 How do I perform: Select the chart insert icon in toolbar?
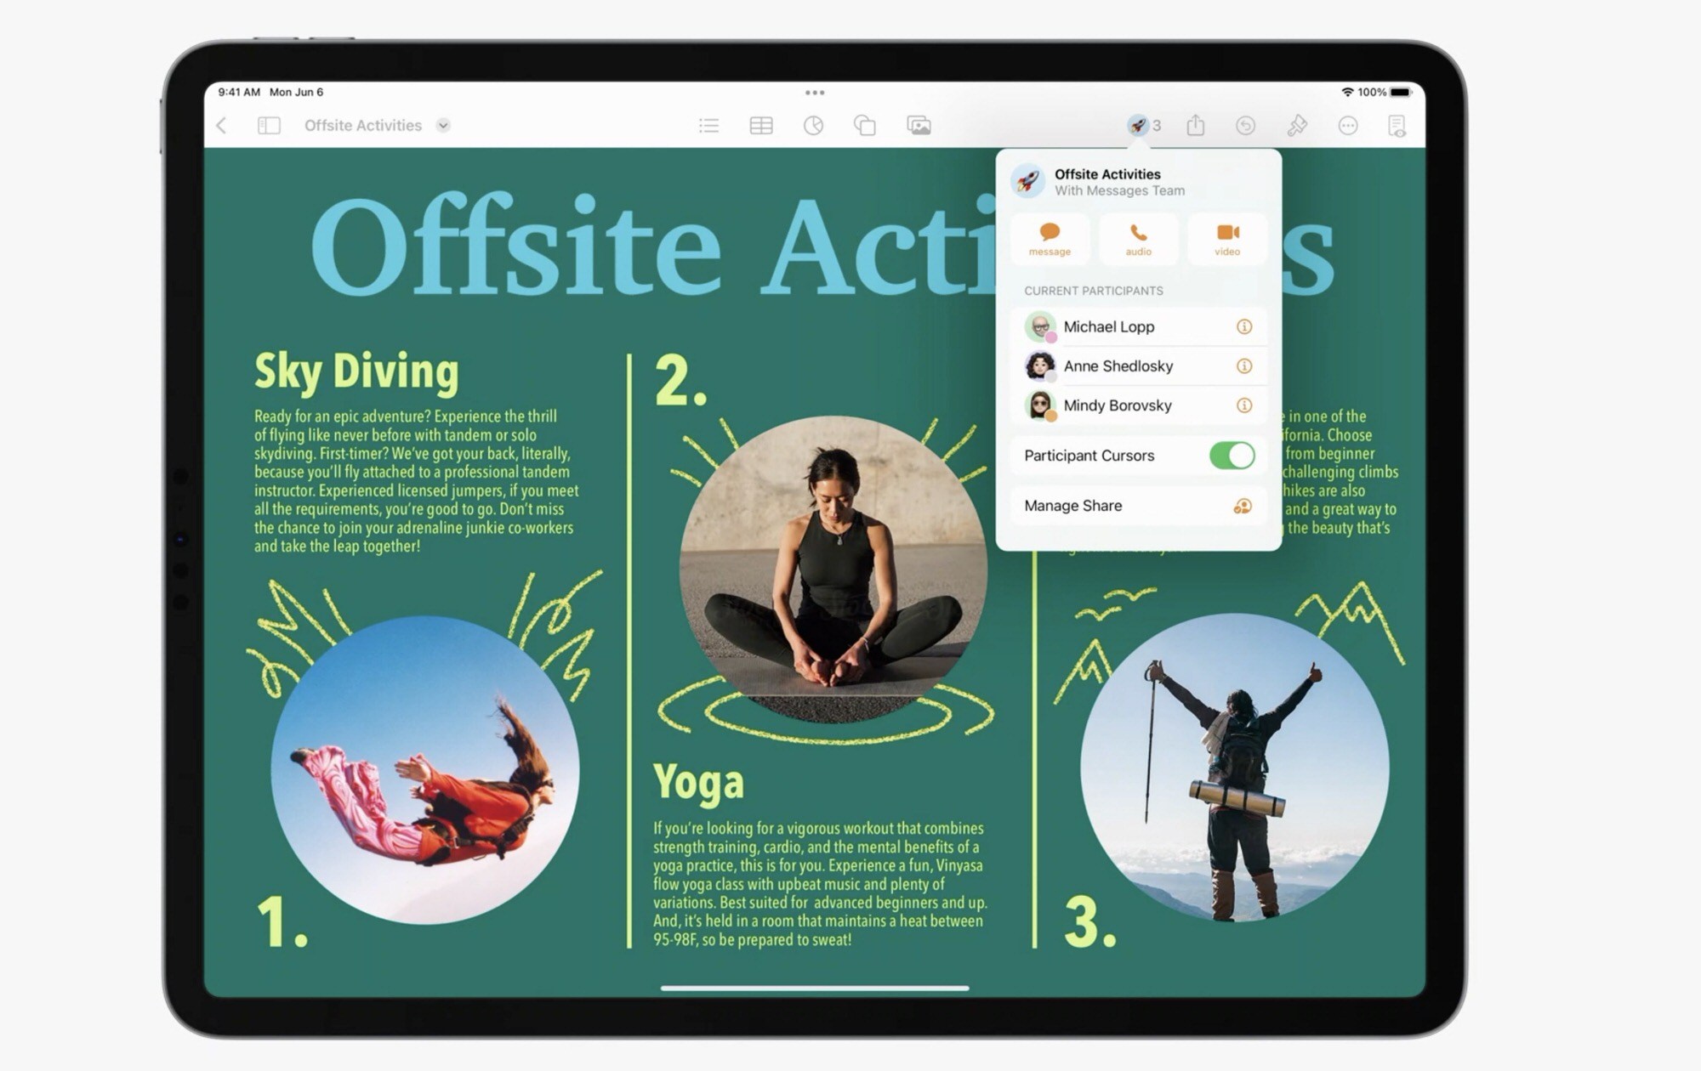click(x=813, y=125)
